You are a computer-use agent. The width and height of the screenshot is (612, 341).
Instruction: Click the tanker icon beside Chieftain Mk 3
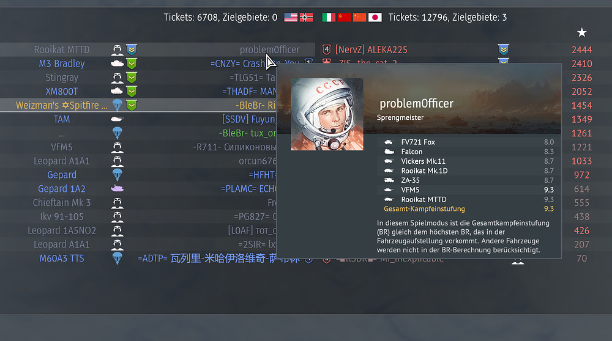[x=117, y=203]
